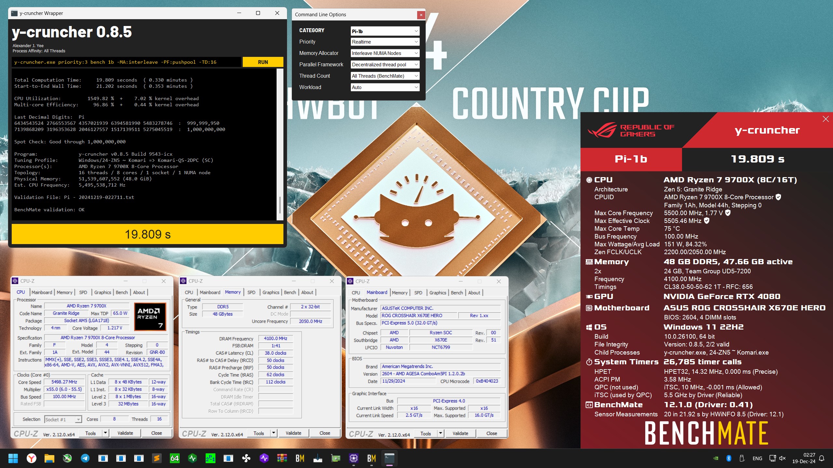Click the yellow RUN button in y-cruncher

[x=263, y=62]
